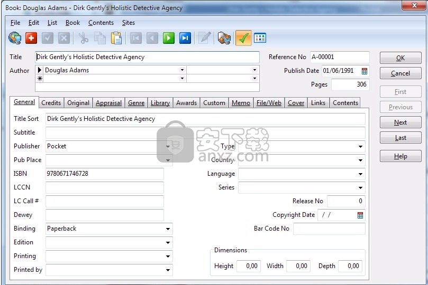The height and width of the screenshot is (285, 428).
Task: Expand the Type dropdown
Action: 360,146
